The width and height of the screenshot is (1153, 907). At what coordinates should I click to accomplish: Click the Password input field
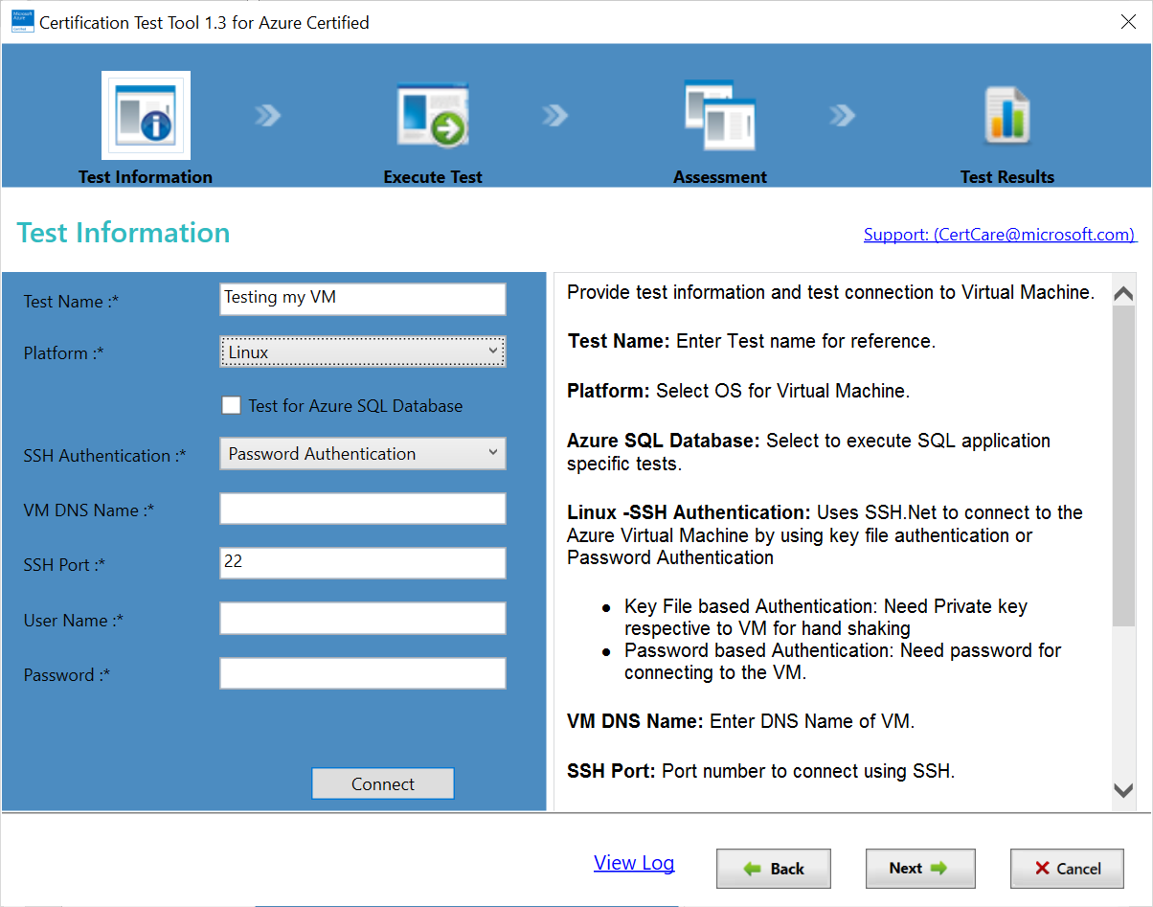tap(363, 673)
